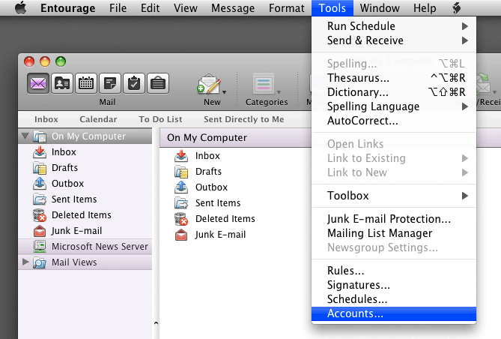
Task: Open the Entourage application menu
Action: click(67, 8)
